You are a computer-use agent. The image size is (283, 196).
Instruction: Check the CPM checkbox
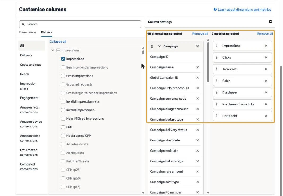pos(63,127)
